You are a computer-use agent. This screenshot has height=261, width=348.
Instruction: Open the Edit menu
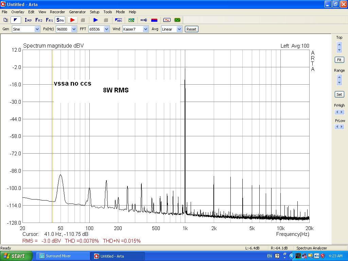point(31,12)
